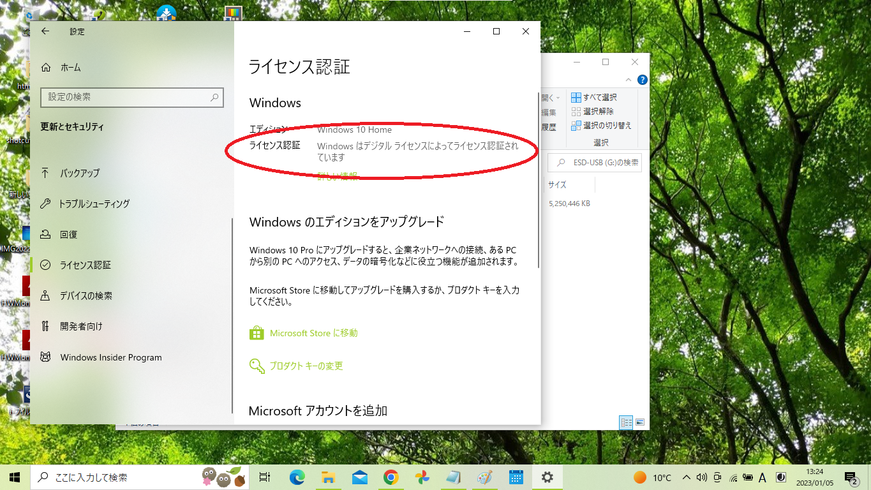Click 履歴 in Explorer ribbon

[x=549, y=127]
